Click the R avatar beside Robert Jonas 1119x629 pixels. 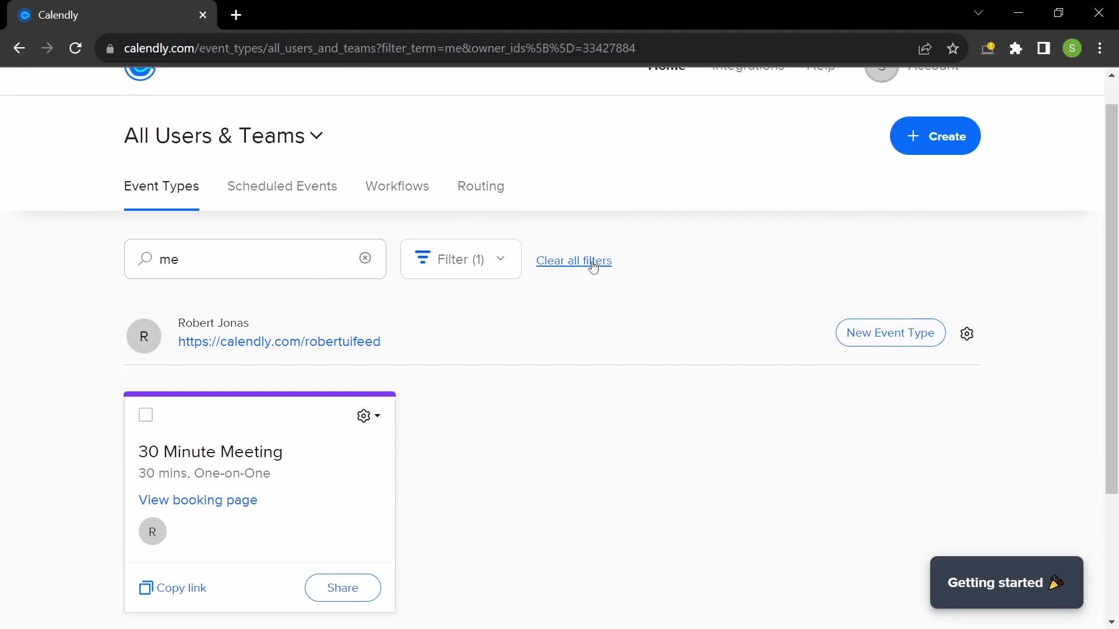click(x=144, y=336)
